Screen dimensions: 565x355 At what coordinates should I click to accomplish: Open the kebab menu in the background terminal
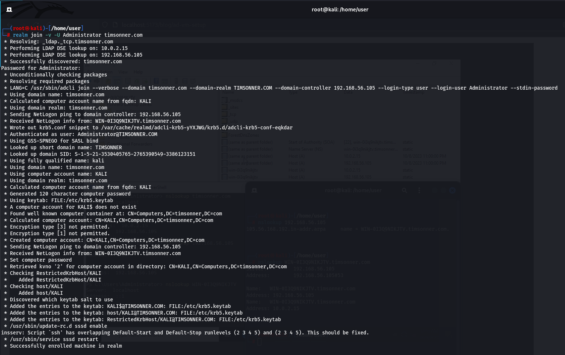[x=419, y=190]
